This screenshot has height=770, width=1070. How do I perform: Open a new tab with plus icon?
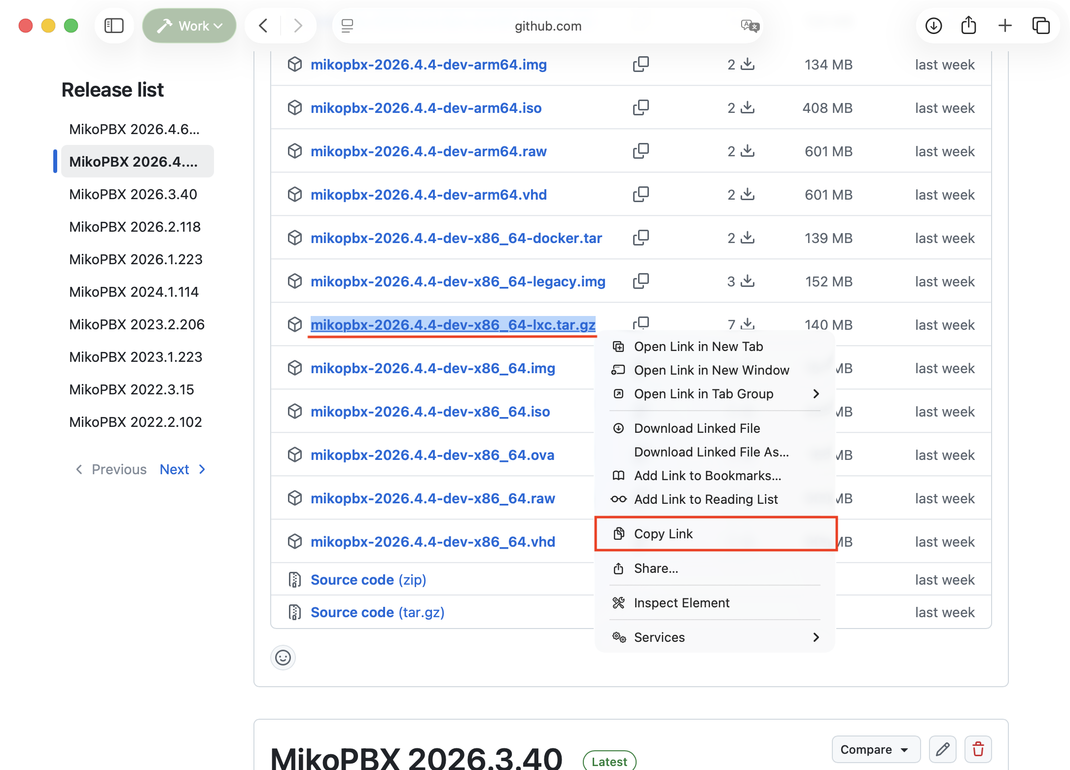[1004, 26]
